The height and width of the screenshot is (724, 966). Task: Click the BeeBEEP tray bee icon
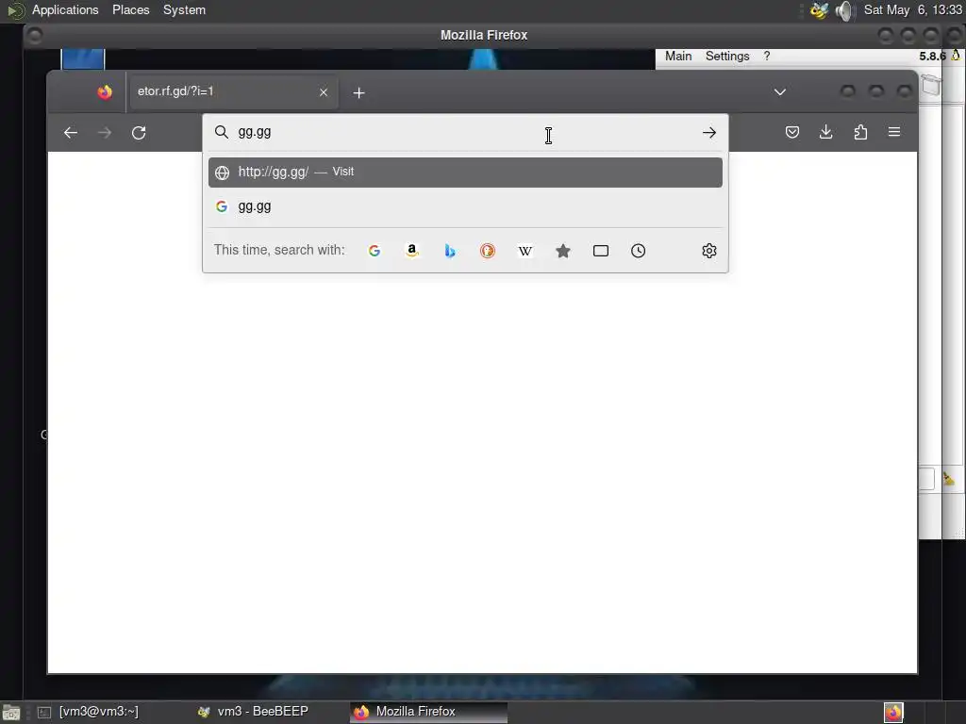[x=820, y=10]
